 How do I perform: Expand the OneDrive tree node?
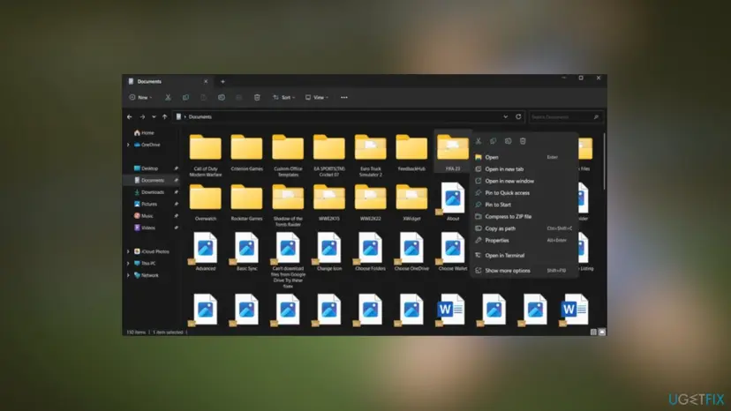pyautogui.click(x=128, y=145)
